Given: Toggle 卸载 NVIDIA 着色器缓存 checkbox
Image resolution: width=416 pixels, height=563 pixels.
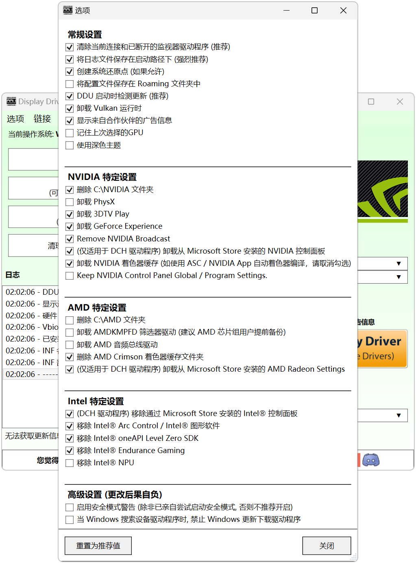Looking at the screenshot, I should tap(70, 263).
